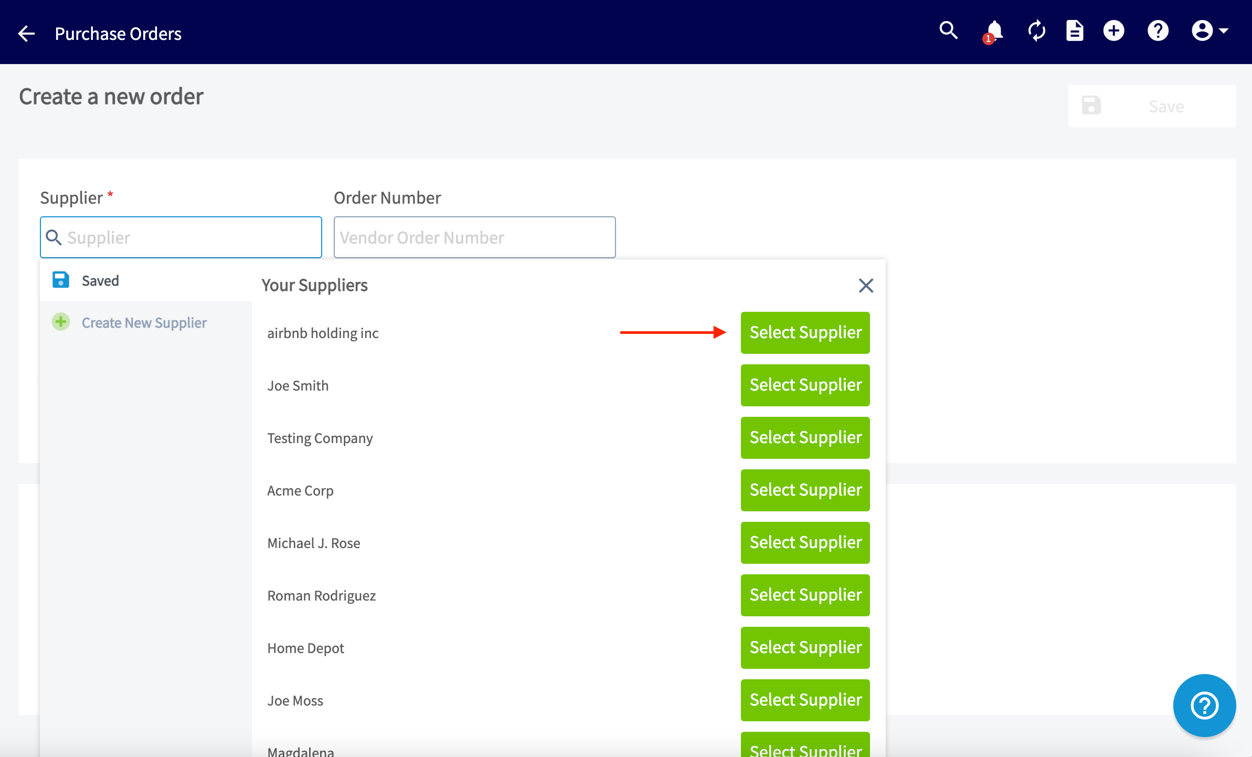This screenshot has height=757, width=1252.
Task: Click the Michael J. Rose supplier name
Action: (314, 543)
